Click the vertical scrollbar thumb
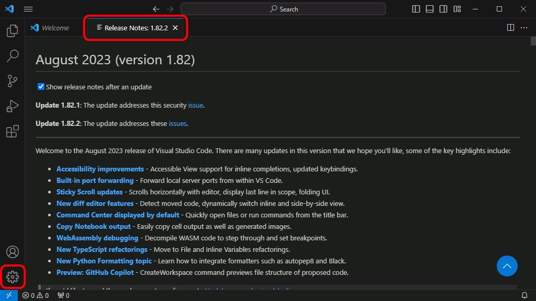The image size is (536, 301). coord(533,41)
